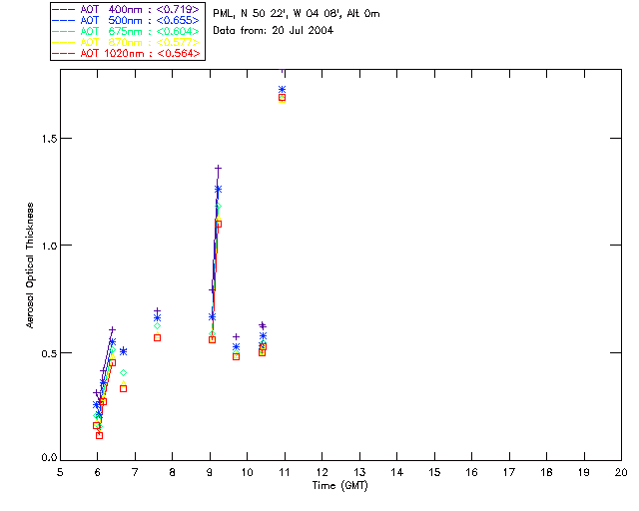Click the red square marker near 0.48 at time 9.7

point(236,356)
